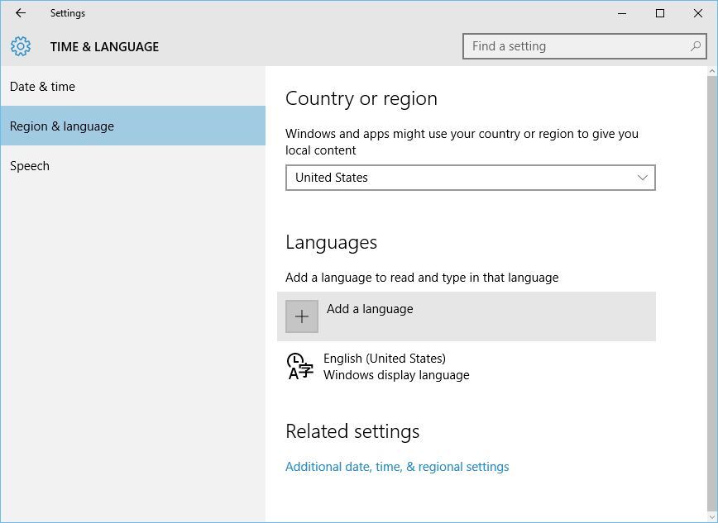Close the Settings window
The height and width of the screenshot is (523, 718).
tap(698, 13)
